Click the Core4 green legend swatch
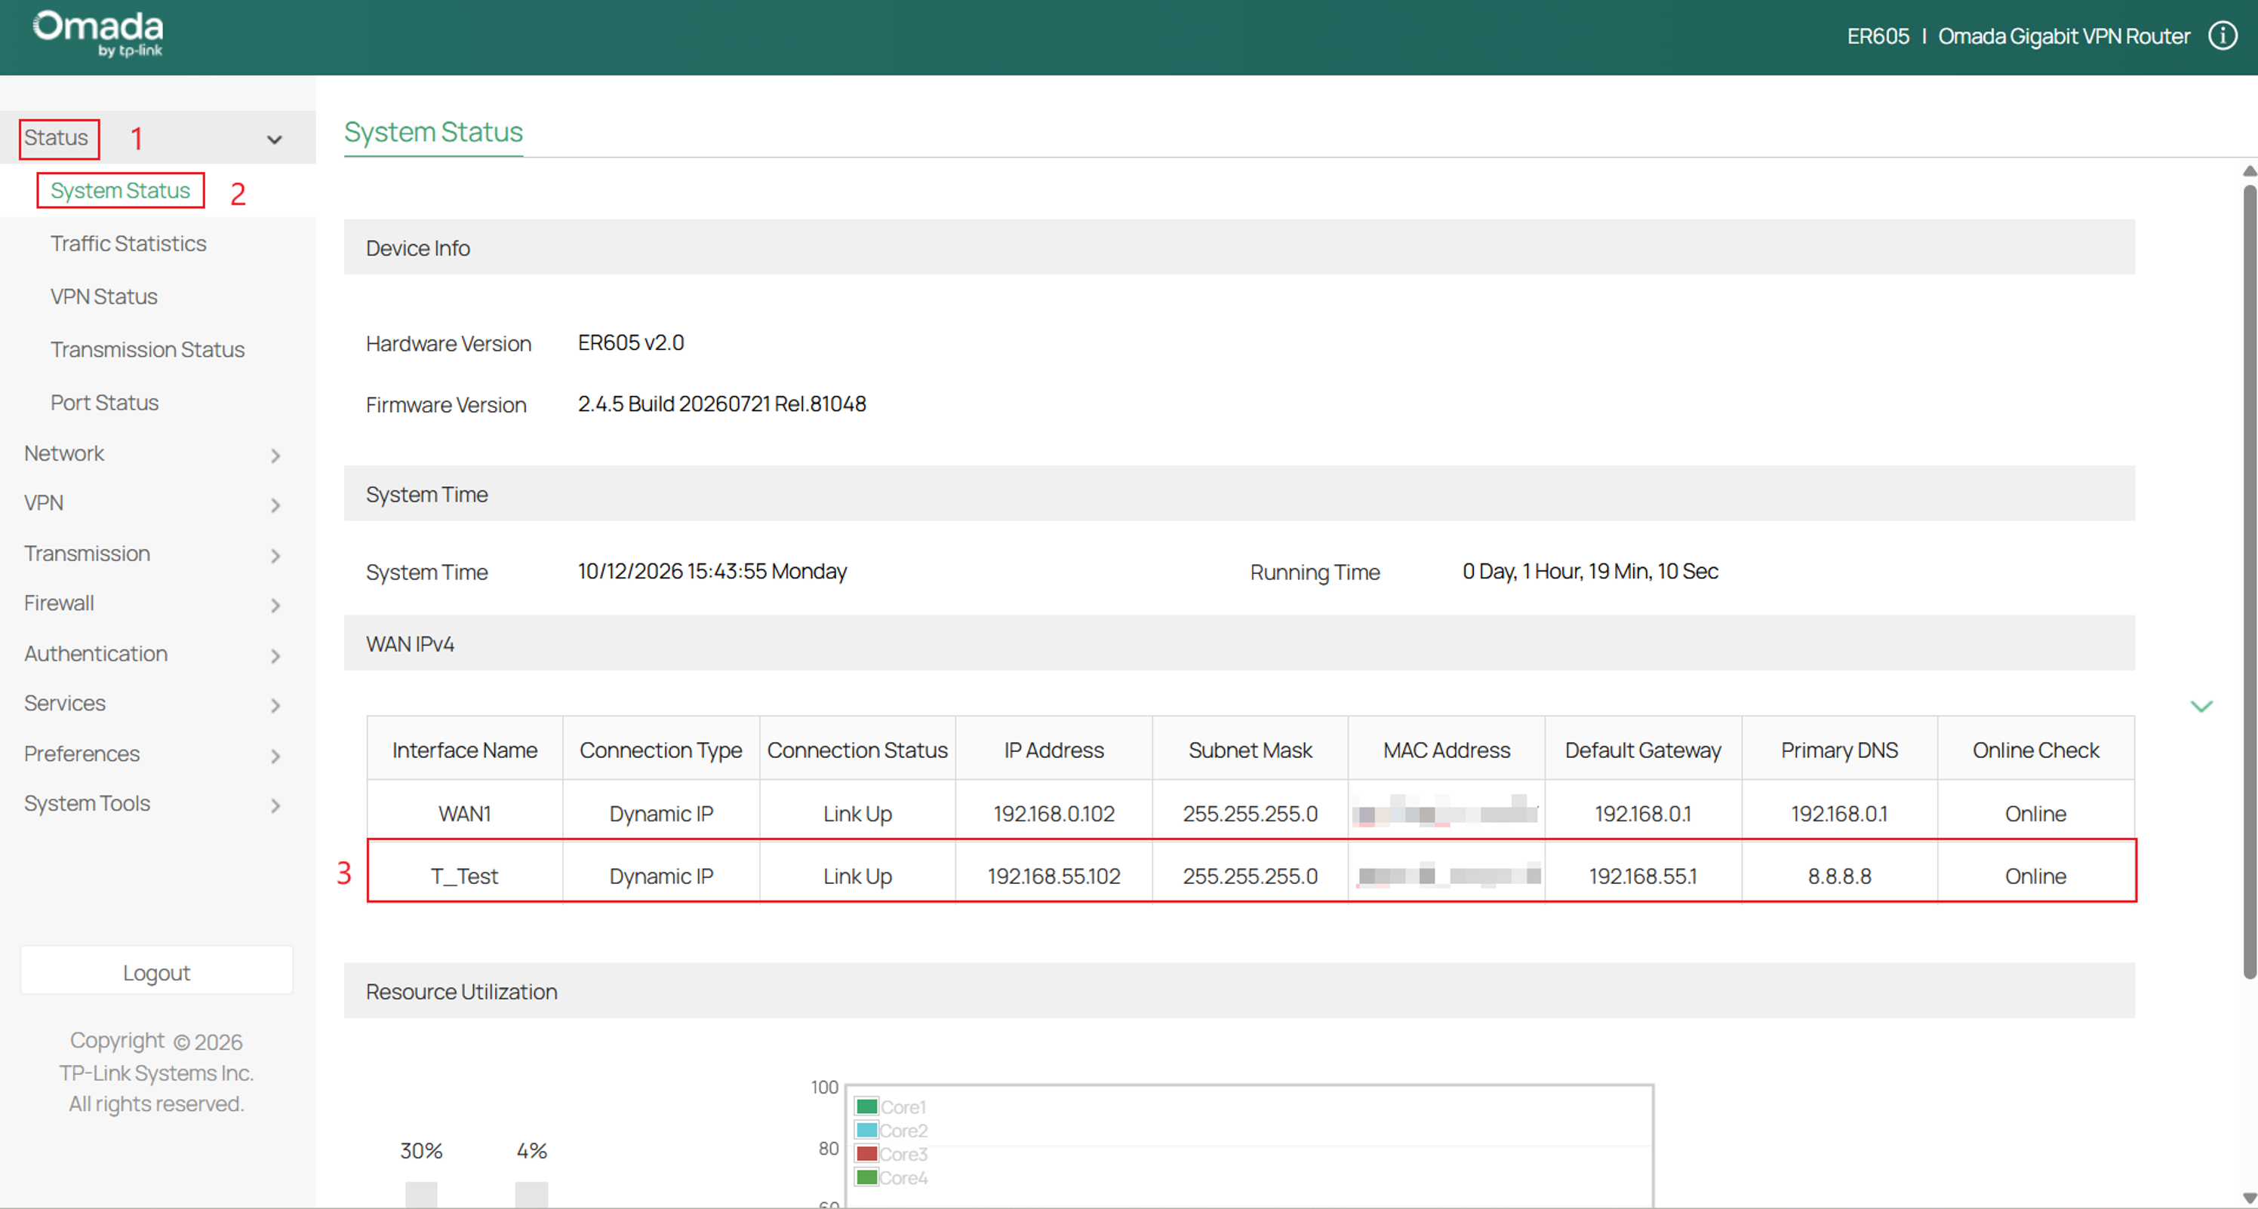 point(866,1177)
